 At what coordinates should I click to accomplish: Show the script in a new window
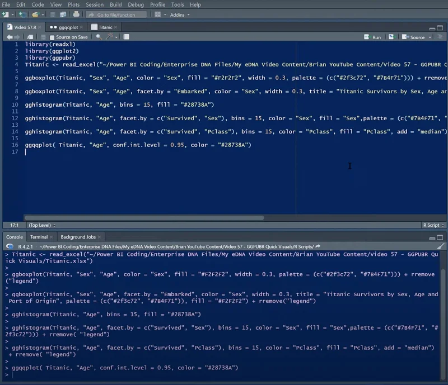[x=30, y=37]
